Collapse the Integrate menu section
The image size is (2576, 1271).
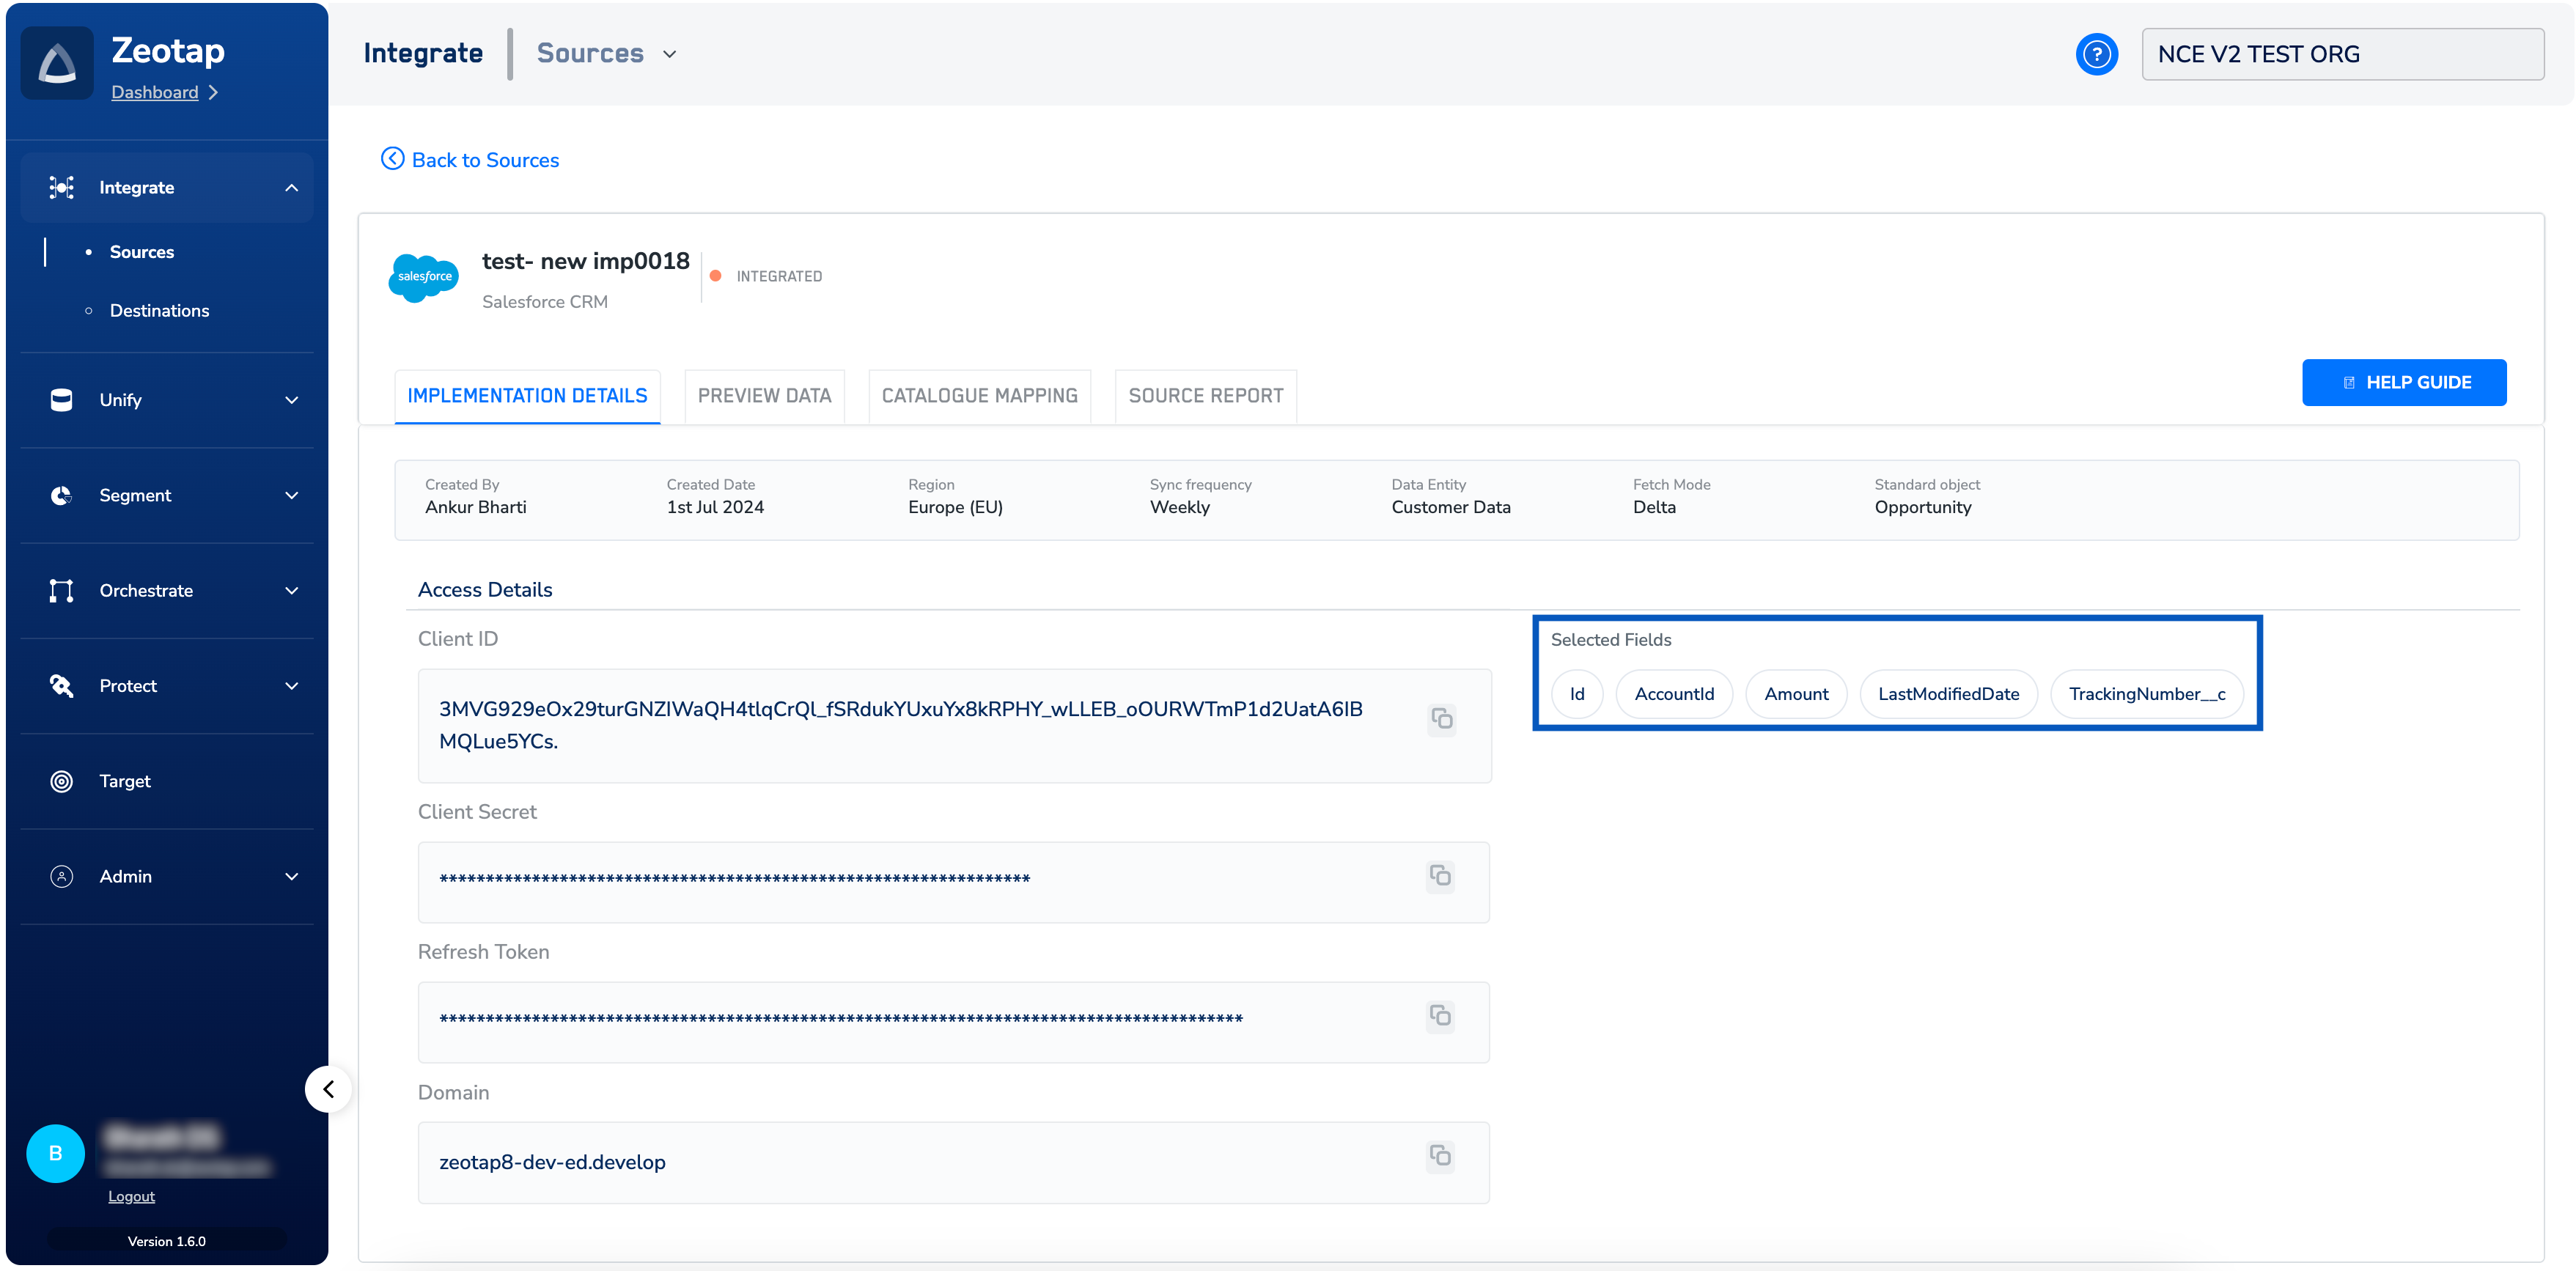(291, 188)
